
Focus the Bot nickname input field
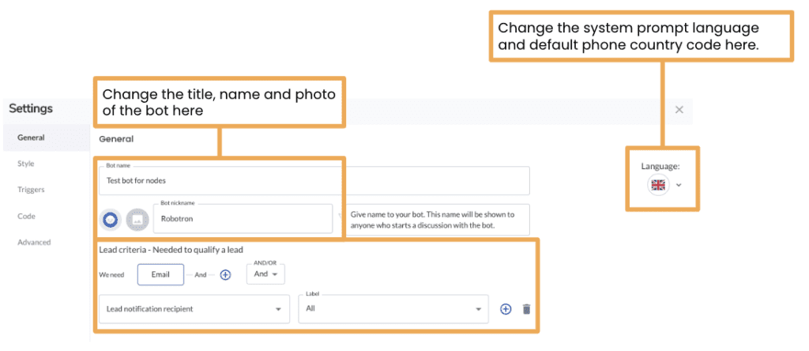click(243, 219)
